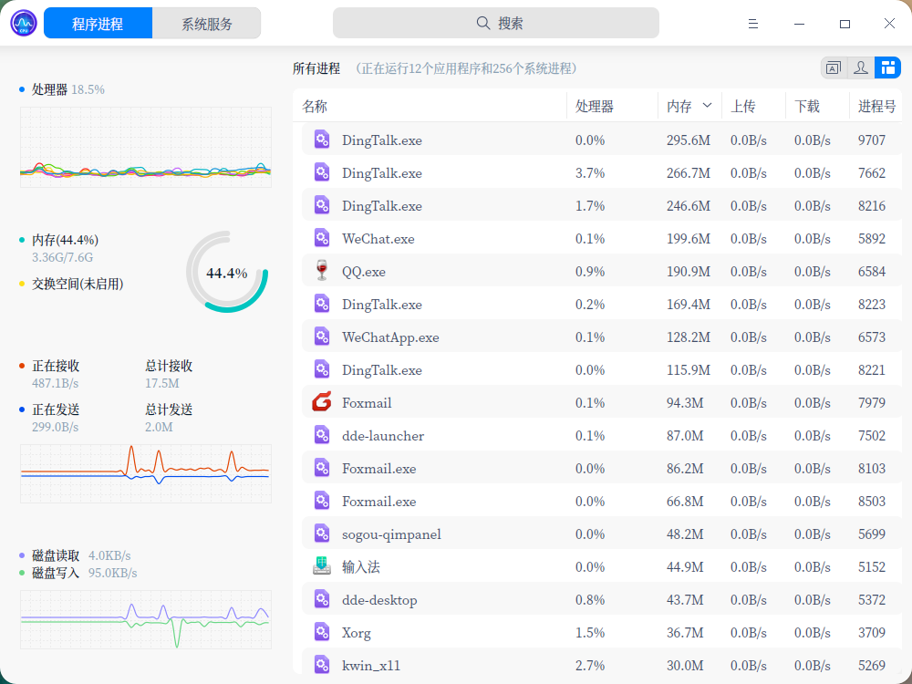This screenshot has width=912, height=684.
Task: Click the search magnifier icon
Action: click(482, 24)
